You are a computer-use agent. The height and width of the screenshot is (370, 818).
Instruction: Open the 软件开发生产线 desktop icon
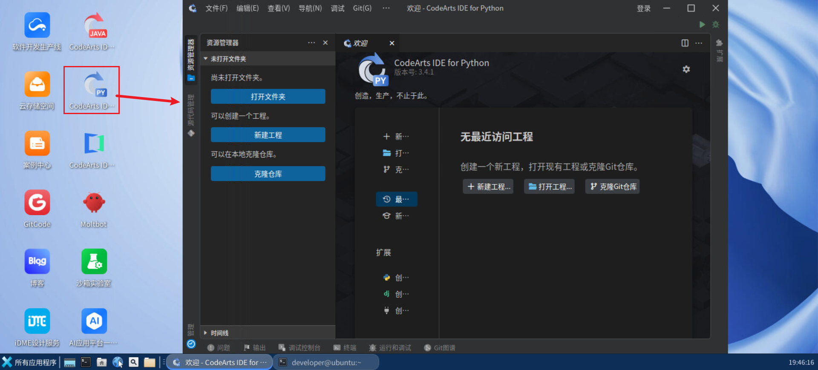pos(37,32)
